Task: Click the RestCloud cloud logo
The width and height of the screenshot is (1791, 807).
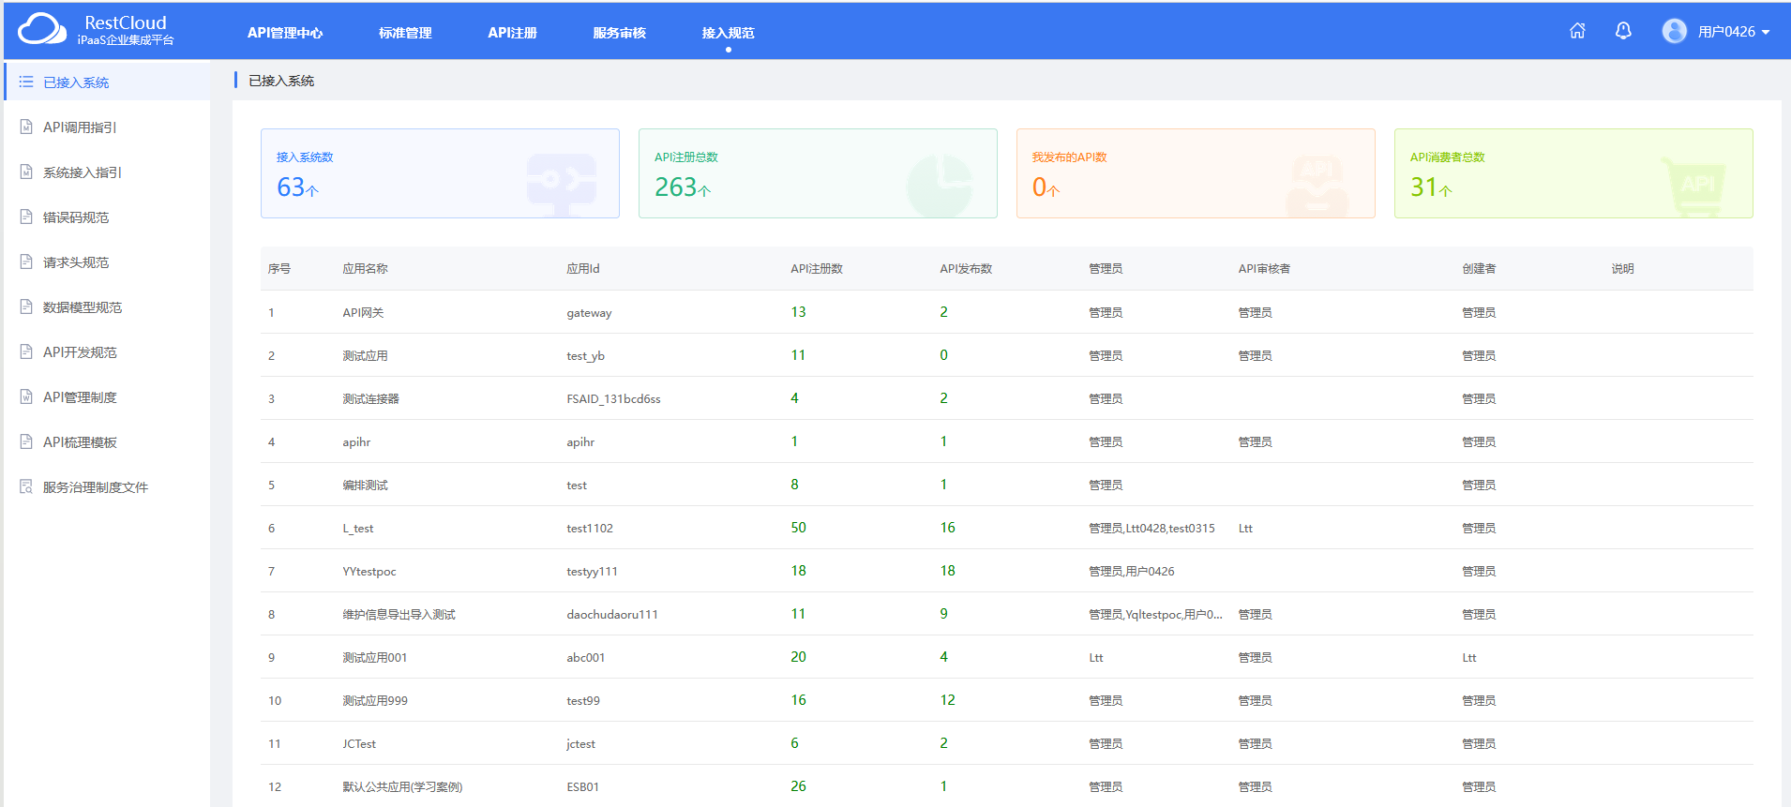Action: point(42,29)
